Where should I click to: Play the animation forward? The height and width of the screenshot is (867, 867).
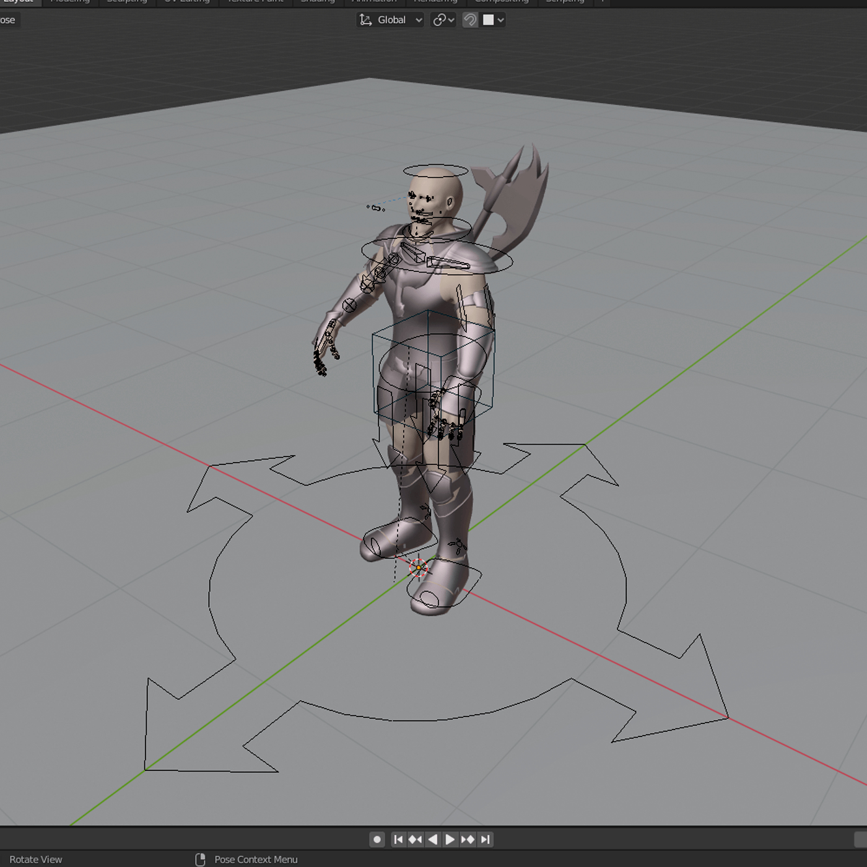[449, 839]
